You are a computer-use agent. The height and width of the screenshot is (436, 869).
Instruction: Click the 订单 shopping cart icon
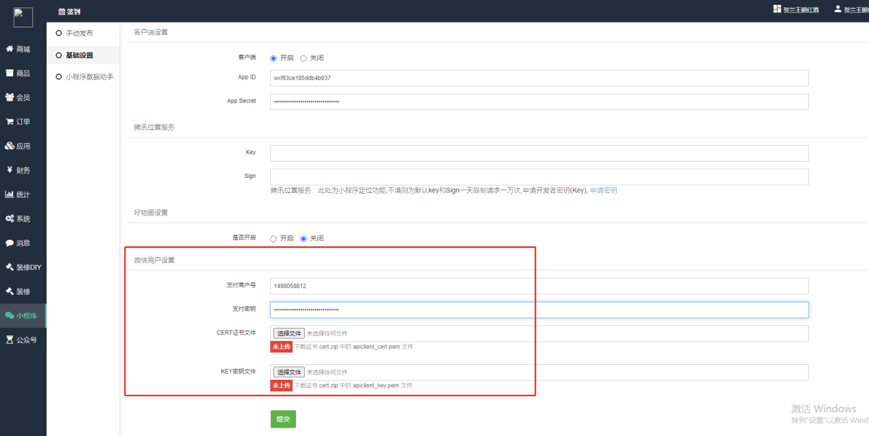point(10,122)
